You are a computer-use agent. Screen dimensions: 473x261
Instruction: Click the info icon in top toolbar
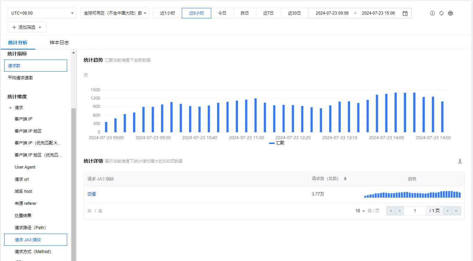pos(432,13)
